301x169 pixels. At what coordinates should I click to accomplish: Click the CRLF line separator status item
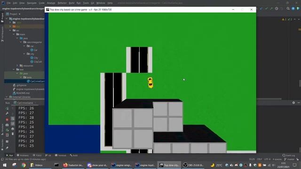pyautogui.click(x=259, y=159)
